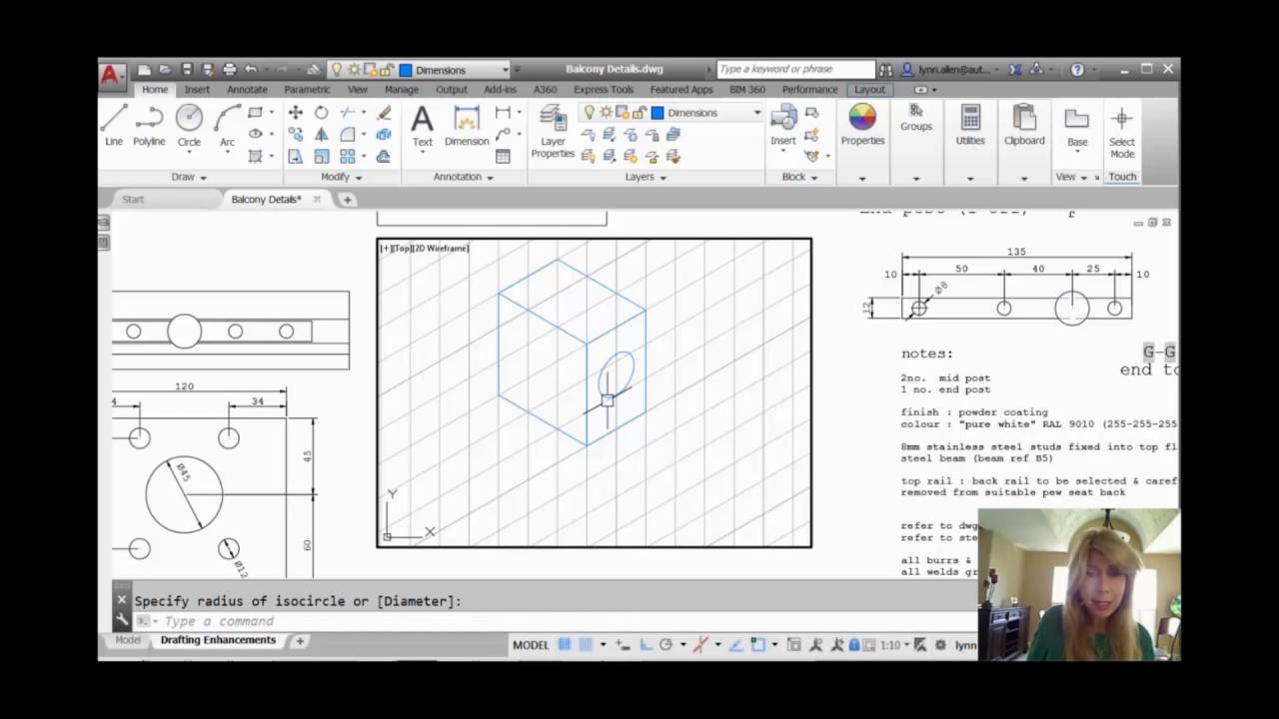
Task: Click the Layout contextual ribbon tab
Action: click(869, 89)
